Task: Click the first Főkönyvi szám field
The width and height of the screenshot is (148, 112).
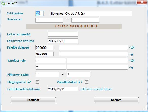Action: [47, 75]
